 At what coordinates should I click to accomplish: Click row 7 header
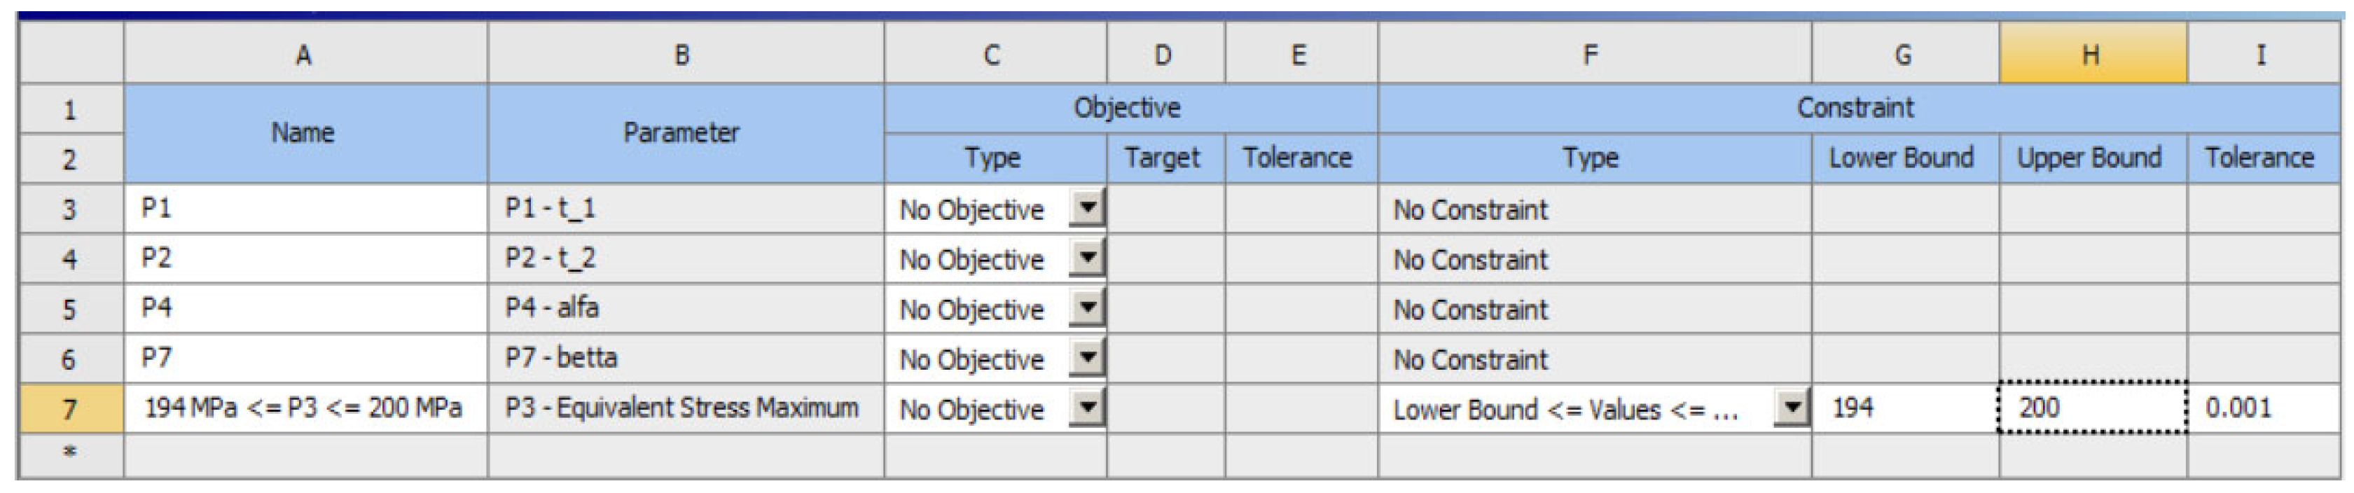(69, 407)
